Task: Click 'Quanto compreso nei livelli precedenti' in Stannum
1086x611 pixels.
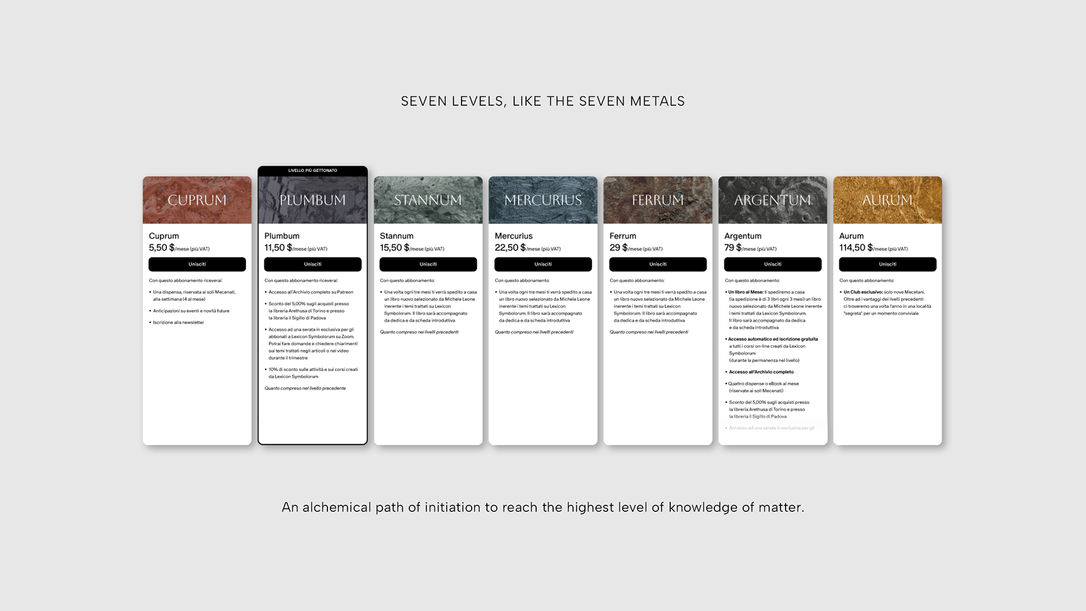Action: click(x=419, y=332)
